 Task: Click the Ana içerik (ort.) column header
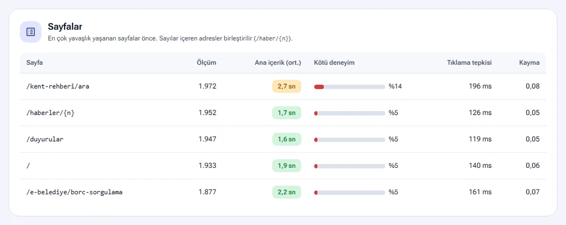(x=278, y=63)
